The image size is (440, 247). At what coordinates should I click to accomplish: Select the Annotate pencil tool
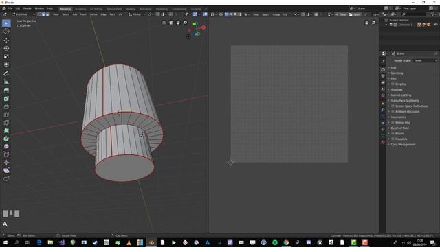6,73
